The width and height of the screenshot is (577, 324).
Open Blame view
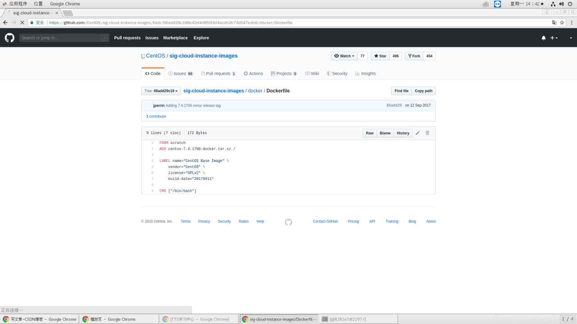click(385, 133)
